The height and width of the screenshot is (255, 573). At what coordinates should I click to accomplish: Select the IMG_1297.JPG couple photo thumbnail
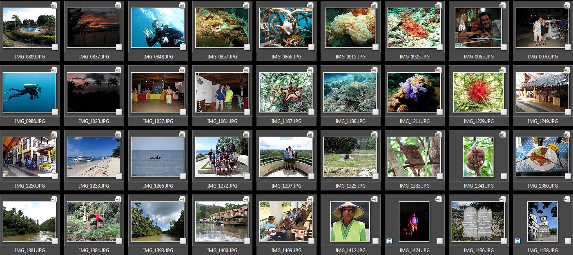(286, 157)
